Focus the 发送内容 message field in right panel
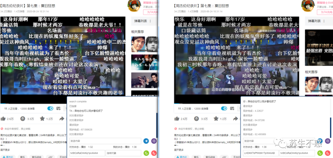Image resolution: width=333 pixels, height=158 pixels. coord(279,141)
